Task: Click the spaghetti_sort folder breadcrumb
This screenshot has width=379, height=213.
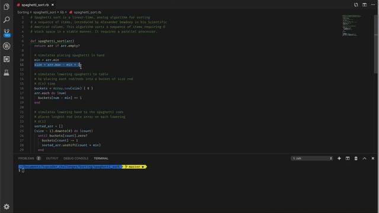Action: pyautogui.click(x=44, y=12)
